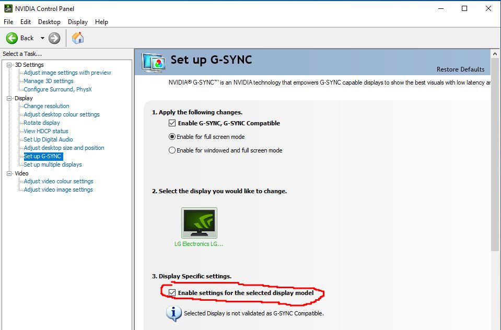501x330 pixels.
Task: Click the NVIDIA Control Panel title bar icon
Action: (8, 8)
